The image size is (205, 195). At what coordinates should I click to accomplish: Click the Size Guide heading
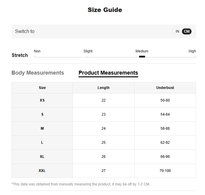(105, 10)
